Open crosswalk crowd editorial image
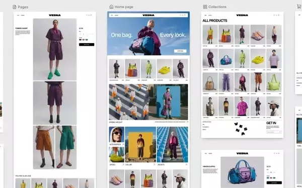302x188 pixels. [x=129, y=102]
